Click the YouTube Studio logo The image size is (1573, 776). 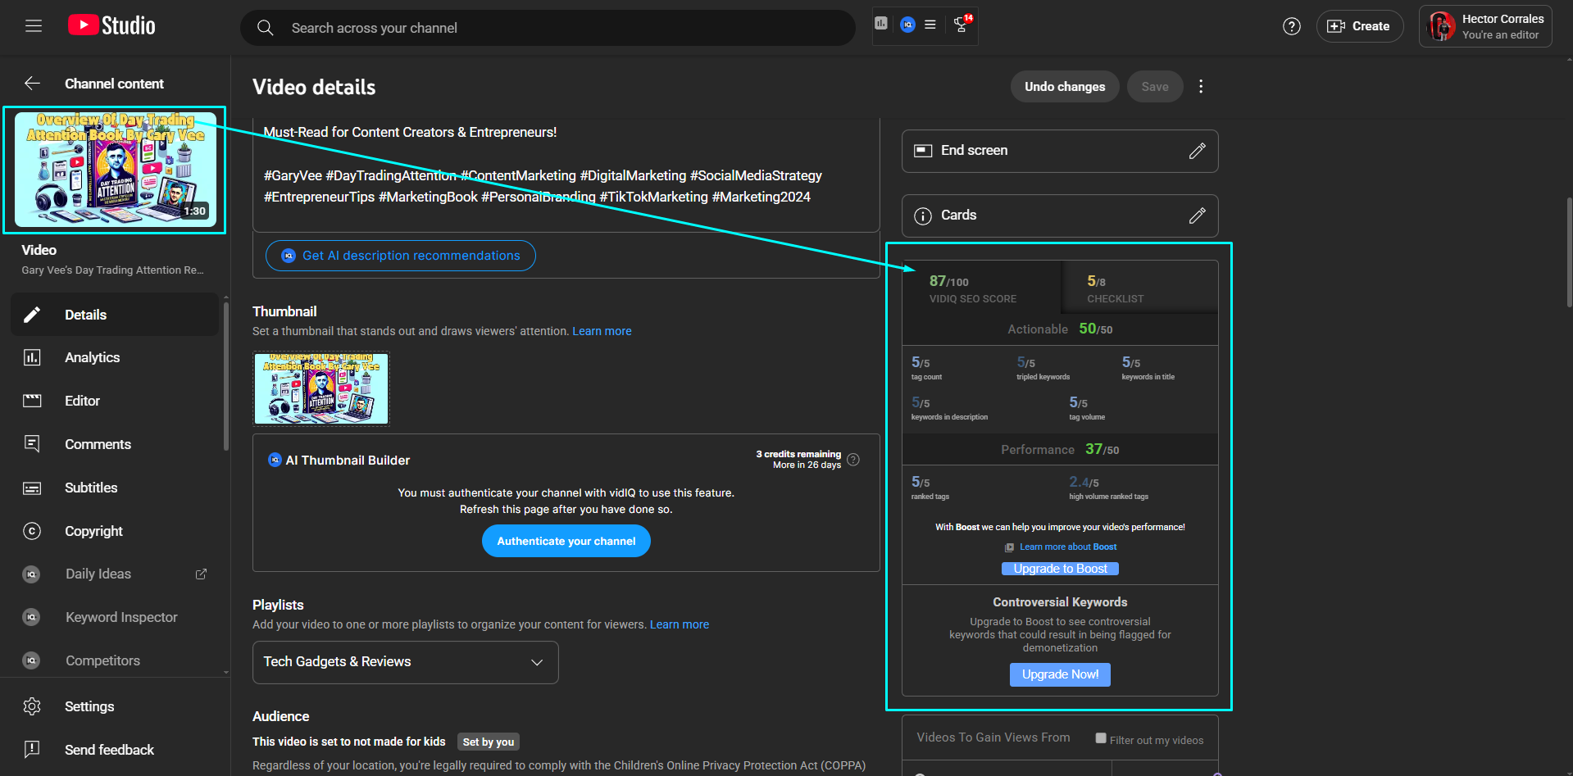(111, 26)
